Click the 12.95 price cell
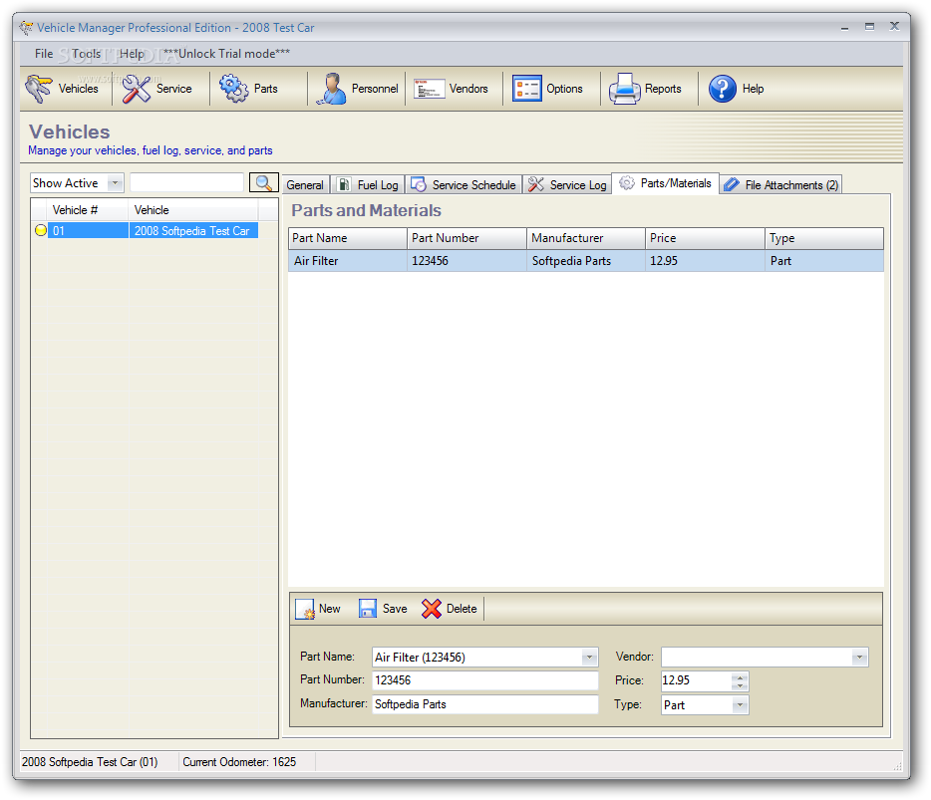Image resolution: width=931 pixels, height=800 pixels. (705, 261)
